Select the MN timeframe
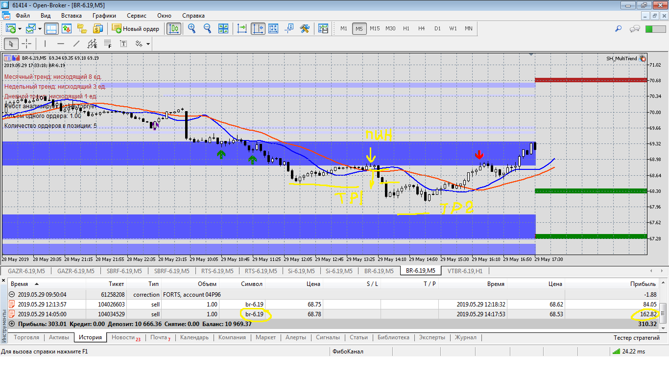The image size is (669, 376). [x=469, y=28]
